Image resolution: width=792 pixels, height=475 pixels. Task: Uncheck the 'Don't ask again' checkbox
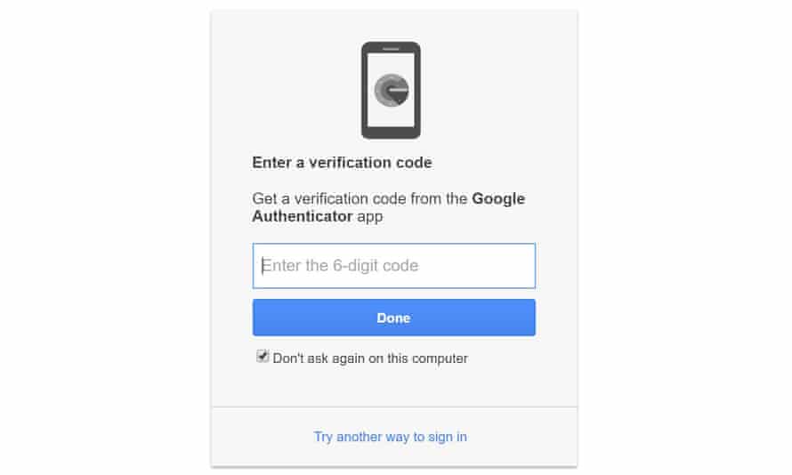click(x=263, y=357)
